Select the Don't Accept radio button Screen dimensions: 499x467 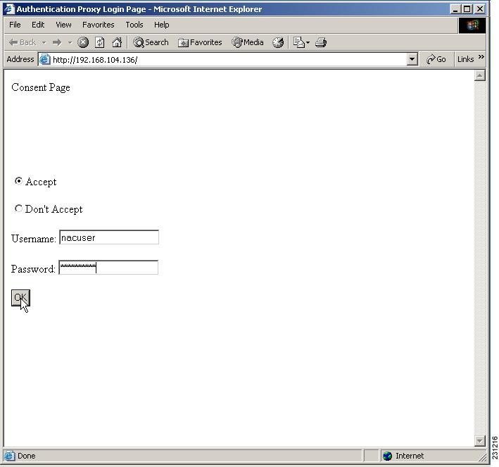pyautogui.click(x=18, y=208)
